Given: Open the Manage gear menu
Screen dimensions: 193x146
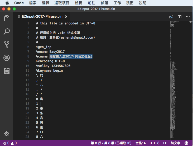Looking at the screenshot, I should [7, 134].
